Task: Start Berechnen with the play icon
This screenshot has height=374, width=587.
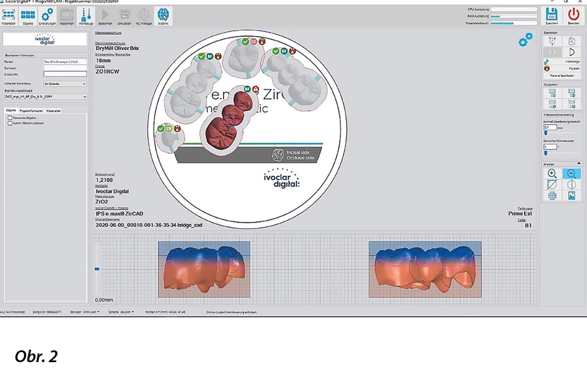Action: [x=105, y=17]
